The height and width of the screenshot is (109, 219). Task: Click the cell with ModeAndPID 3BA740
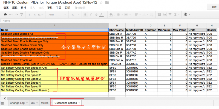pyautogui.click(x=135, y=42)
